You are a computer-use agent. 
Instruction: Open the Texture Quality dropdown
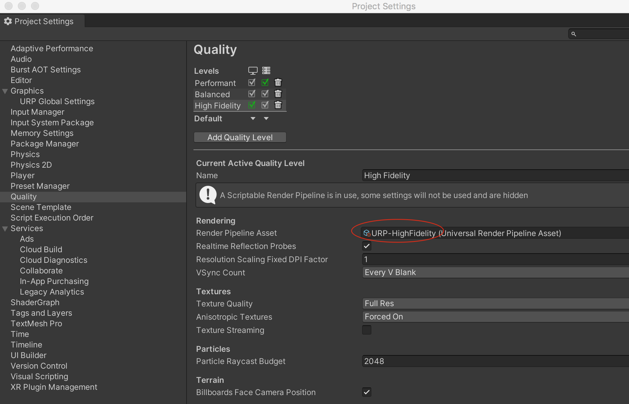pyautogui.click(x=495, y=303)
